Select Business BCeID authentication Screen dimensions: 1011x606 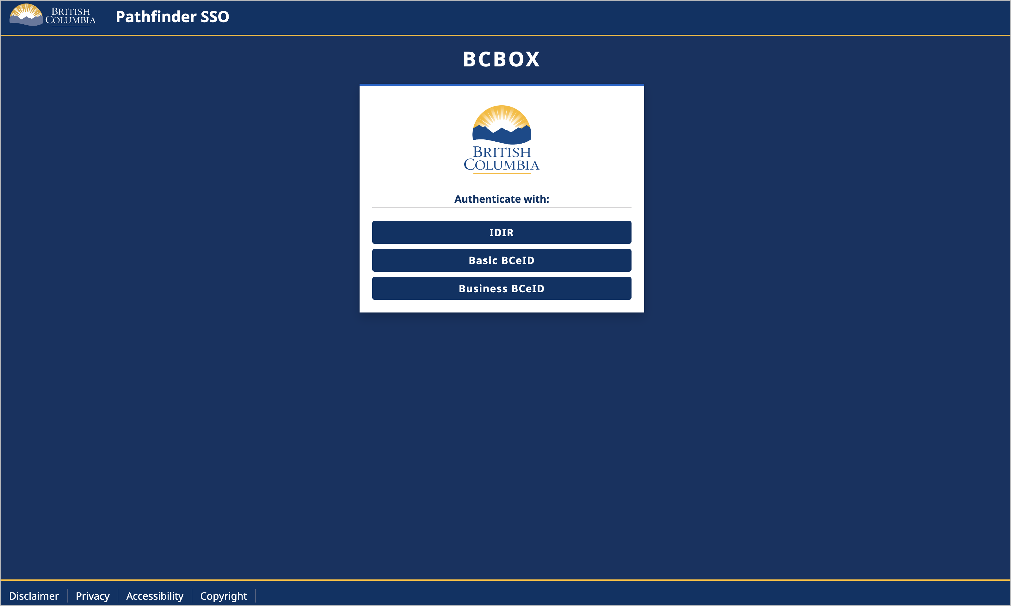[502, 288]
